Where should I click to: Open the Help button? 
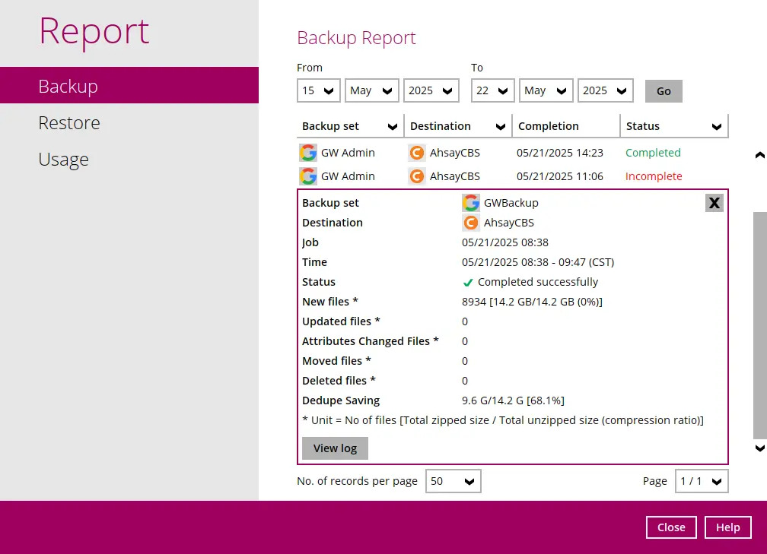727,527
